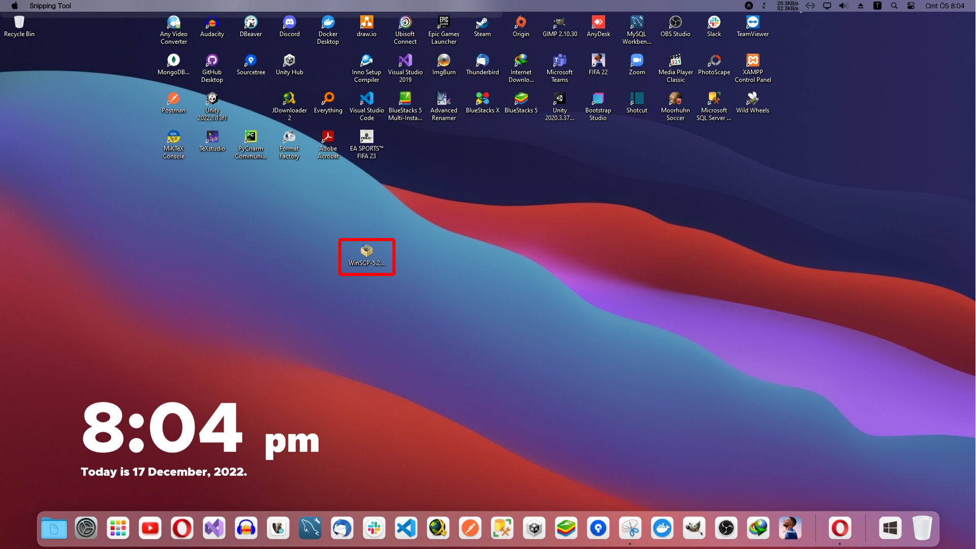The image size is (976, 549).
Task: Click the display monitor icon in menu bar
Action: tap(827, 6)
